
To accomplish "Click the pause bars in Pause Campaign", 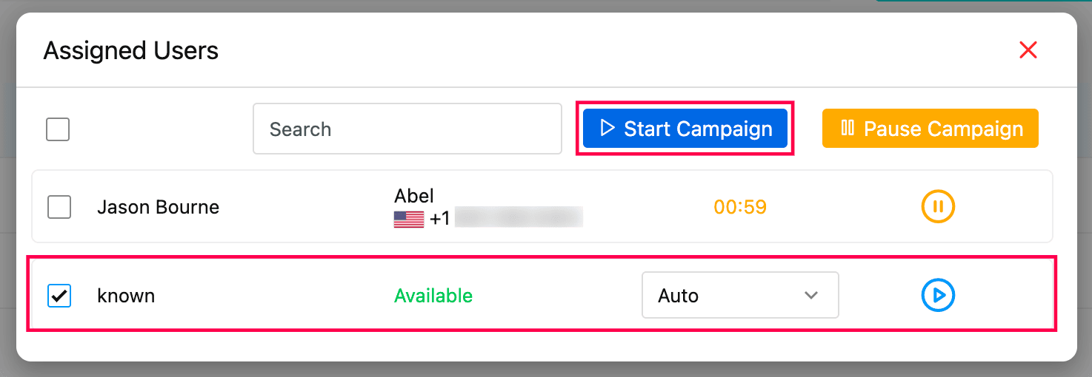I will pos(848,129).
